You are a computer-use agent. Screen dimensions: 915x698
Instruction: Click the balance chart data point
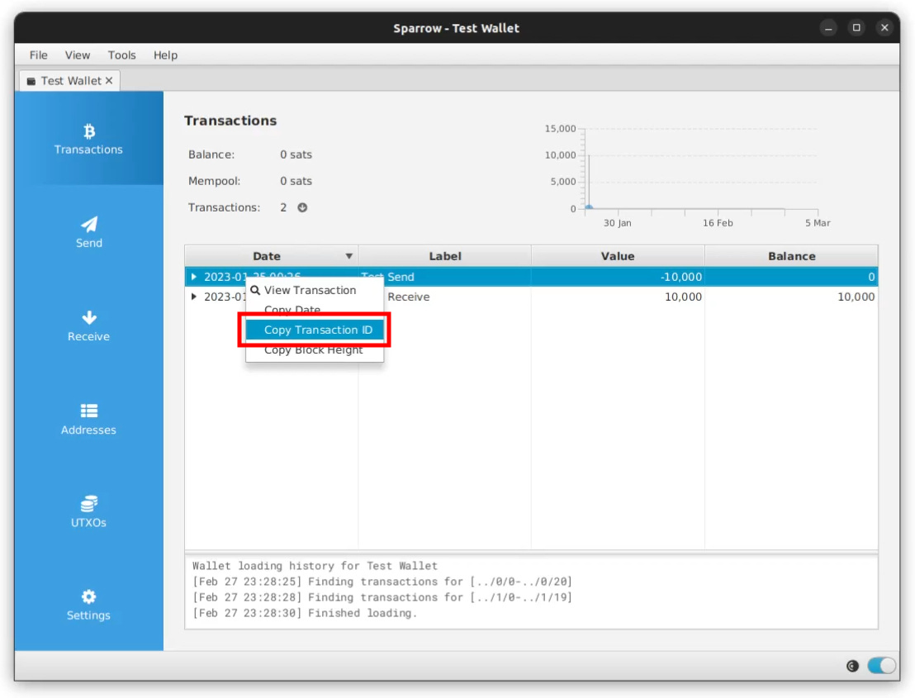(589, 207)
